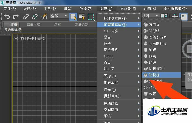Open the 动画(A) menu

[x=150, y=9]
